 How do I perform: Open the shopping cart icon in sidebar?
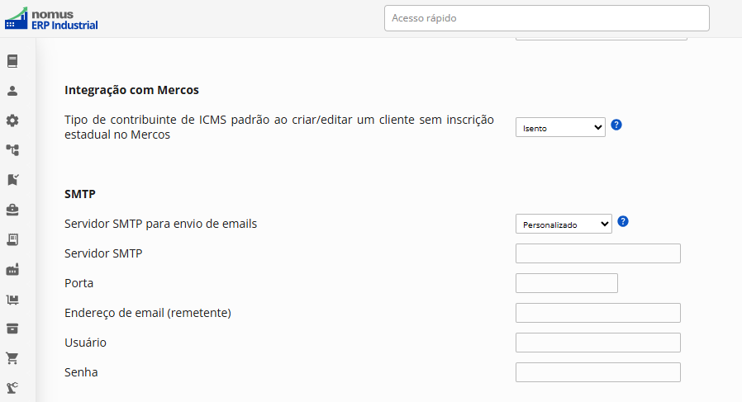[12, 358]
